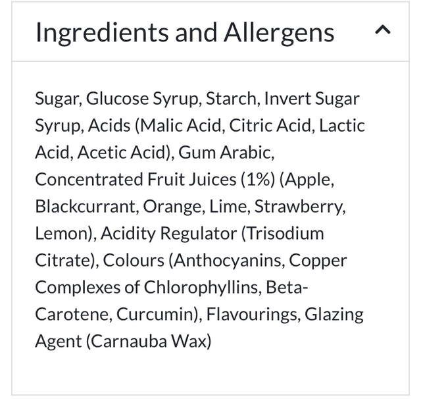Click the word "Blackcurrant"
This screenshot has width=421, height=399.
pyautogui.click(x=85, y=207)
